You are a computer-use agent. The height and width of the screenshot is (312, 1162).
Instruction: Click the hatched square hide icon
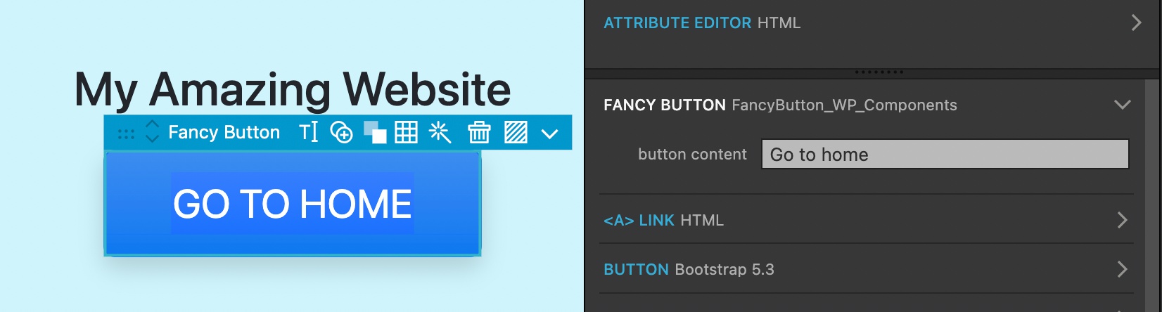[x=516, y=132]
